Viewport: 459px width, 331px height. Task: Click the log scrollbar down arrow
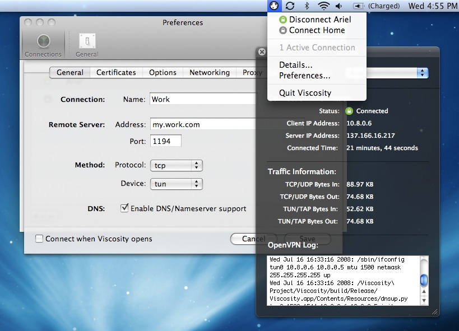click(424, 300)
